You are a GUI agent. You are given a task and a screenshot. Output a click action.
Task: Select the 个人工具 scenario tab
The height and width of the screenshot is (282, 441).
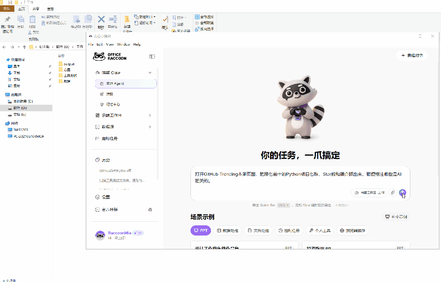[320, 230]
